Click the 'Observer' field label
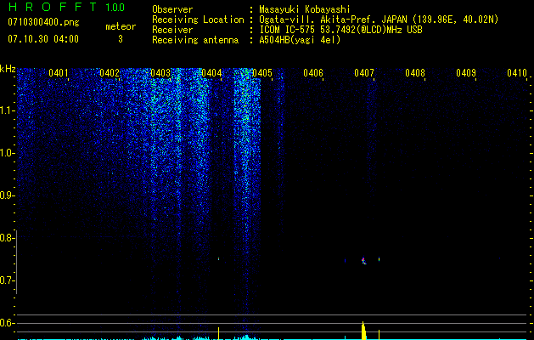 [x=172, y=9]
